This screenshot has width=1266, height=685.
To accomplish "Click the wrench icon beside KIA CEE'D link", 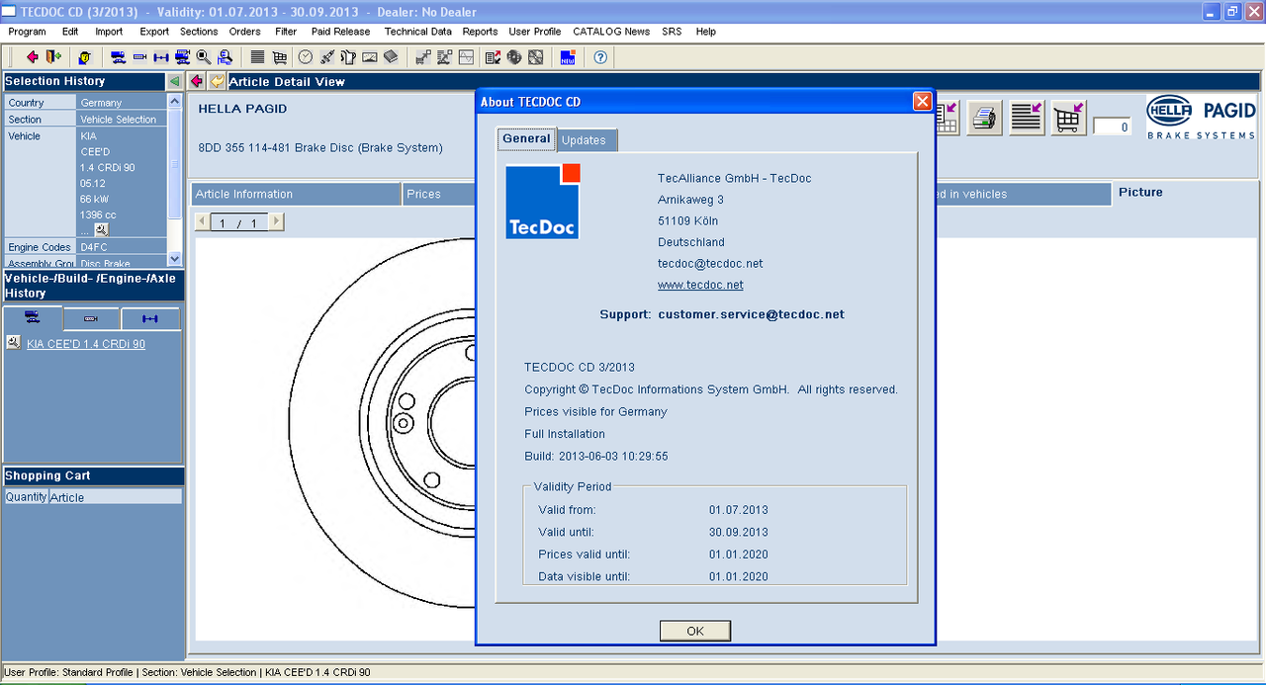I will [13, 342].
